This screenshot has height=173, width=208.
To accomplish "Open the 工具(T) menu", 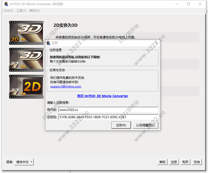I will point(21,11).
